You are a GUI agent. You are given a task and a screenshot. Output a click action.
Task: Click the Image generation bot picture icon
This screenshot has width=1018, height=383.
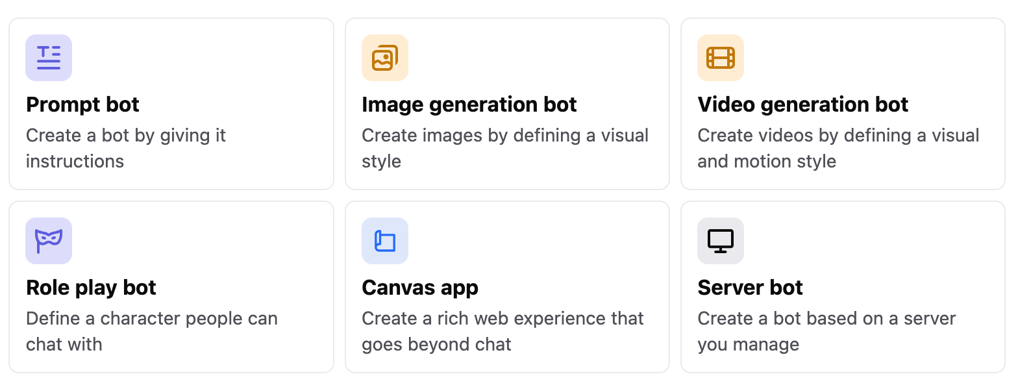click(384, 58)
